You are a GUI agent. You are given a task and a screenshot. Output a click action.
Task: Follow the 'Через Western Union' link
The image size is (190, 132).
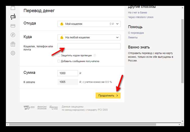point(141,17)
